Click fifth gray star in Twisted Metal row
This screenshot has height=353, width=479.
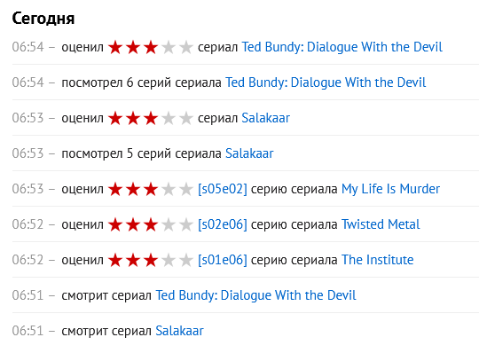pos(186,224)
